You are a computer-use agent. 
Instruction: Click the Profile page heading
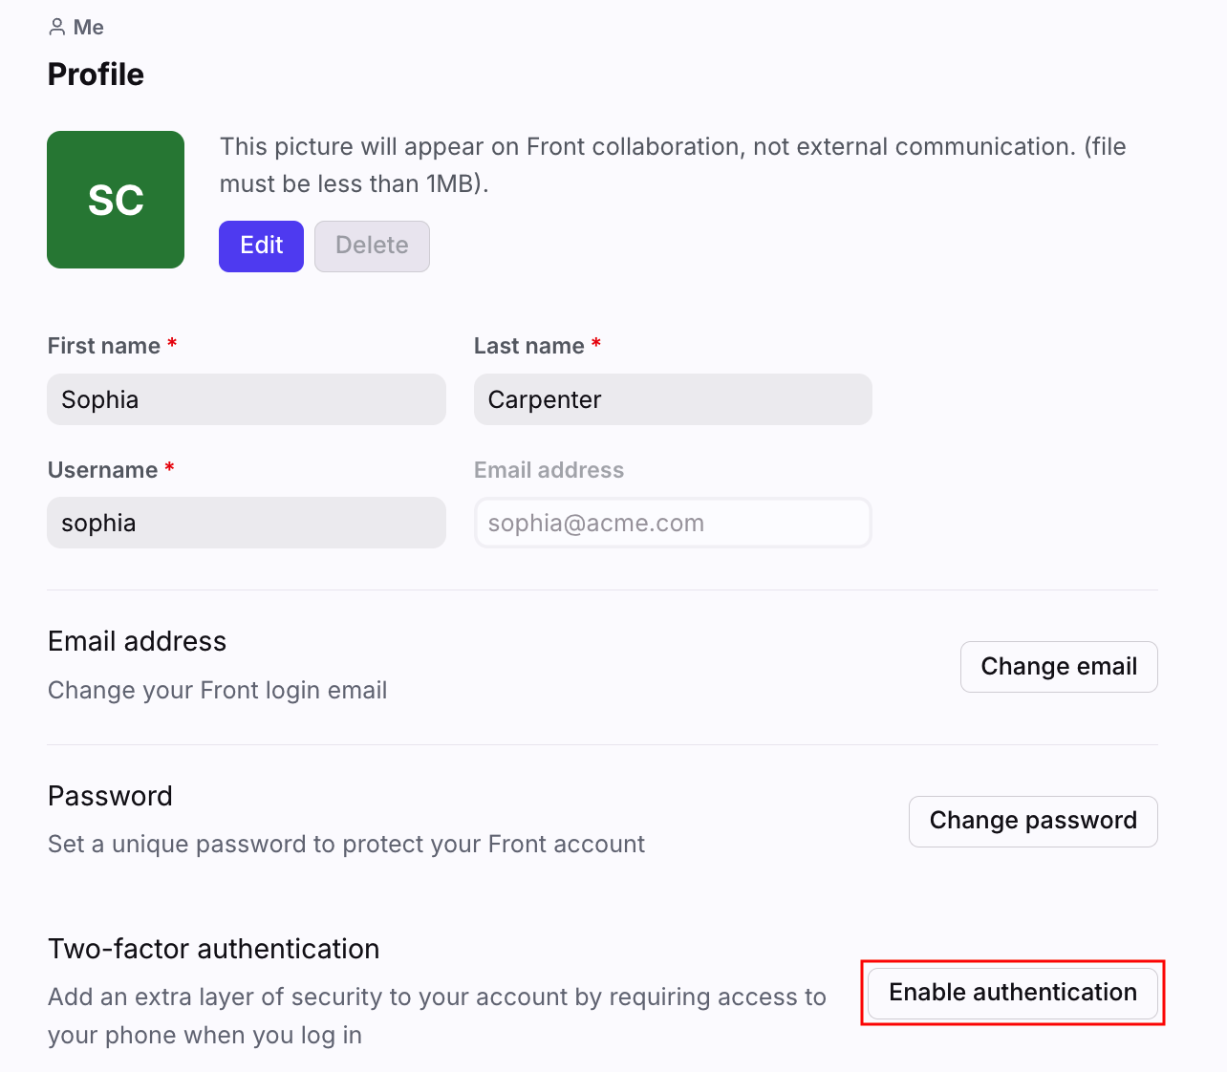point(96,75)
